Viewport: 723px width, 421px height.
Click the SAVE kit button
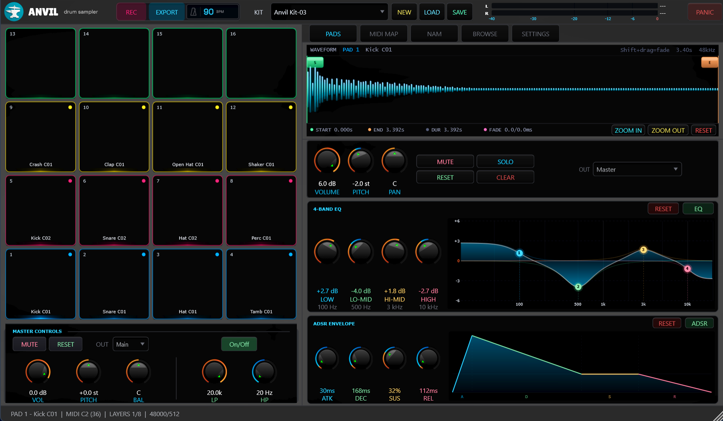point(460,12)
